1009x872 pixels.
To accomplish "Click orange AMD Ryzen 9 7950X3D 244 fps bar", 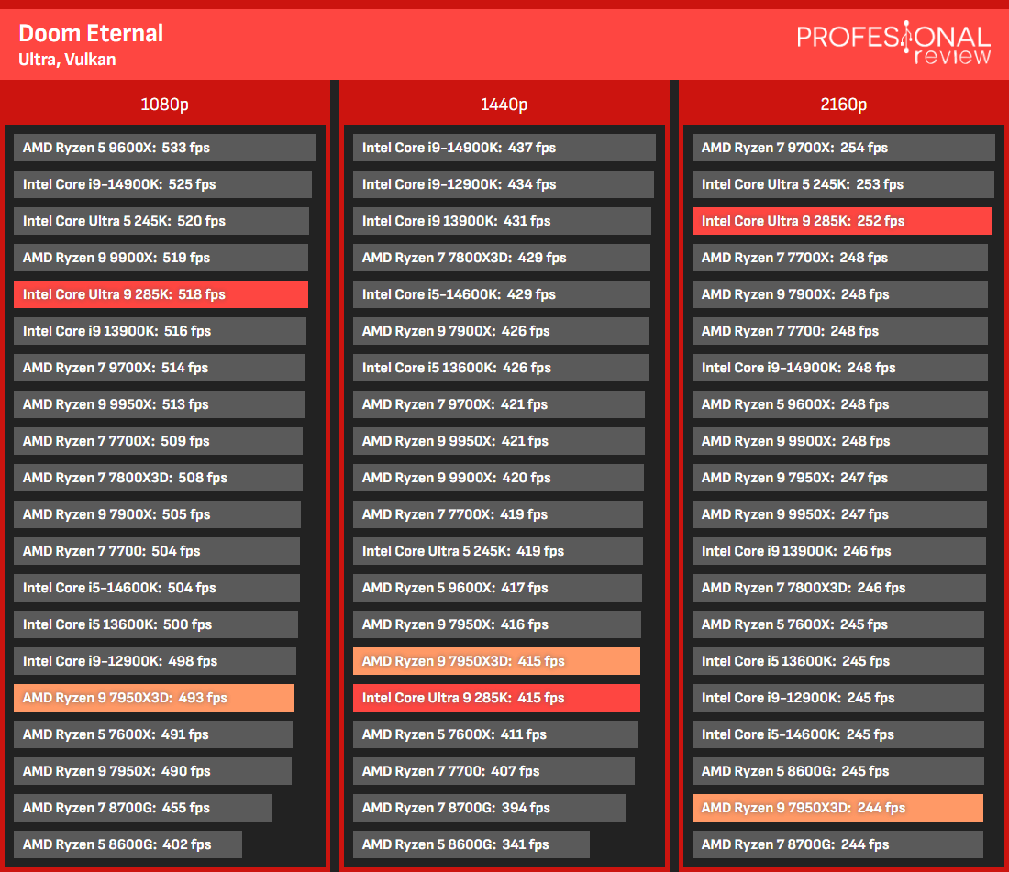I will [x=837, y=808].
